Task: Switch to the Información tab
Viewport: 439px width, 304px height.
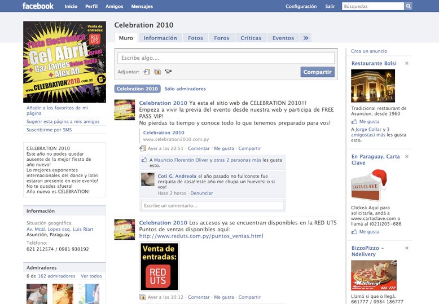Action: 160,38
